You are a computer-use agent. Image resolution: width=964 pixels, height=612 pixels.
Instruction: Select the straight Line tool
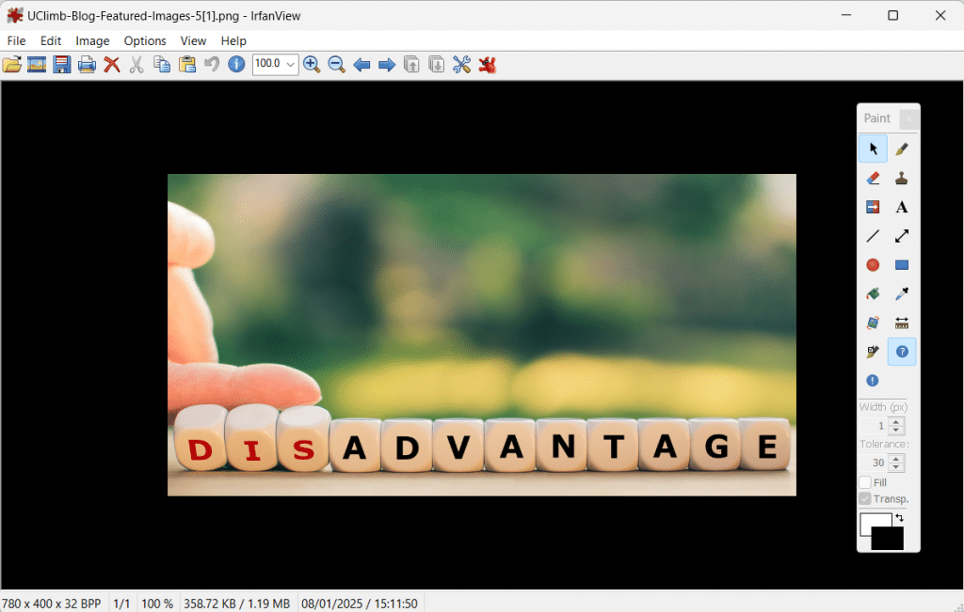point(872,235)
